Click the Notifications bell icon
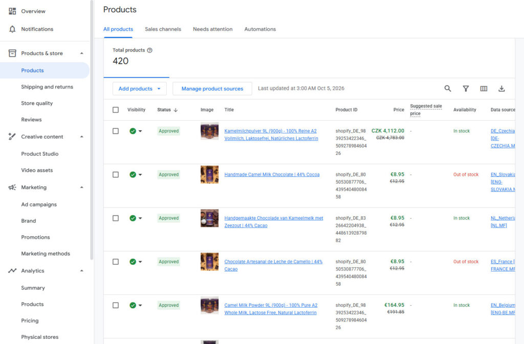 tap(12, 29)
